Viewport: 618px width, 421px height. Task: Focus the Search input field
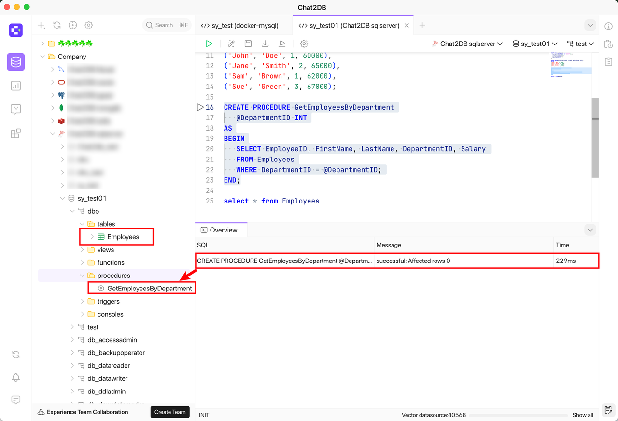point(167,25)
